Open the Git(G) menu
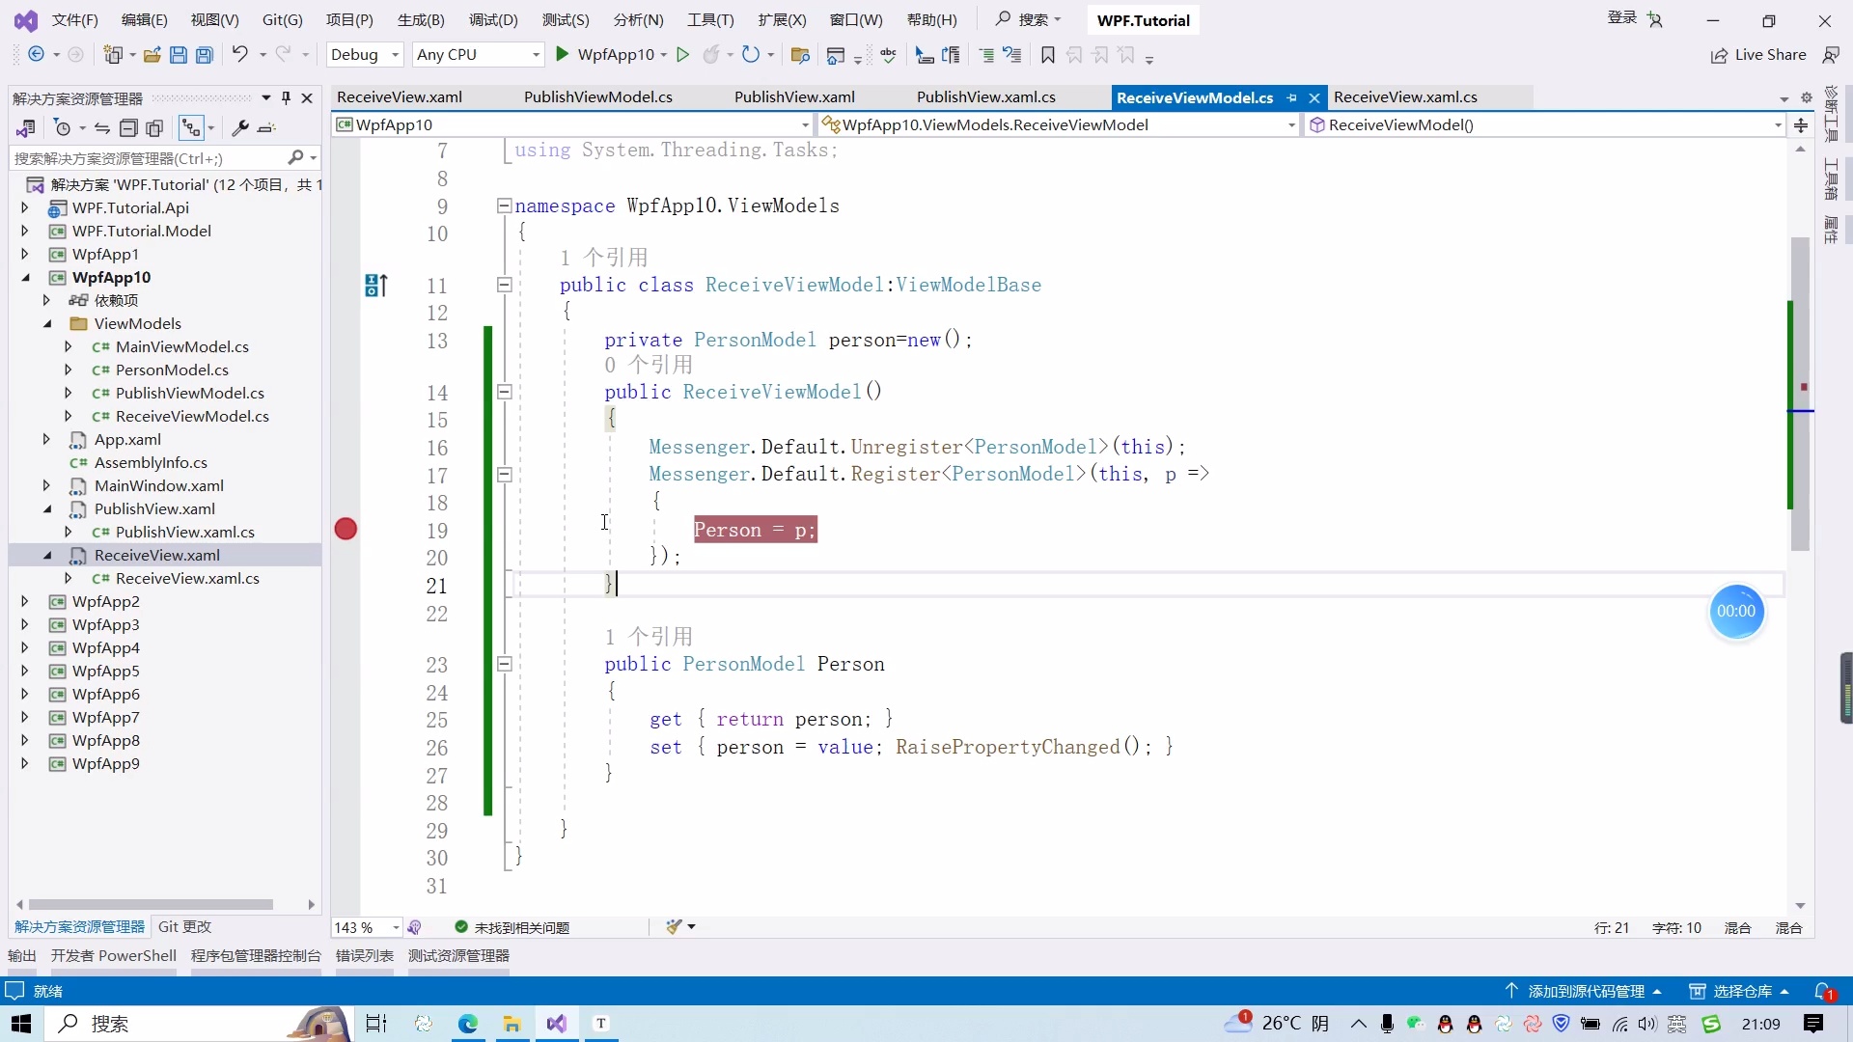This screenshot has width=1853, height=1042. tap(281, 19)
